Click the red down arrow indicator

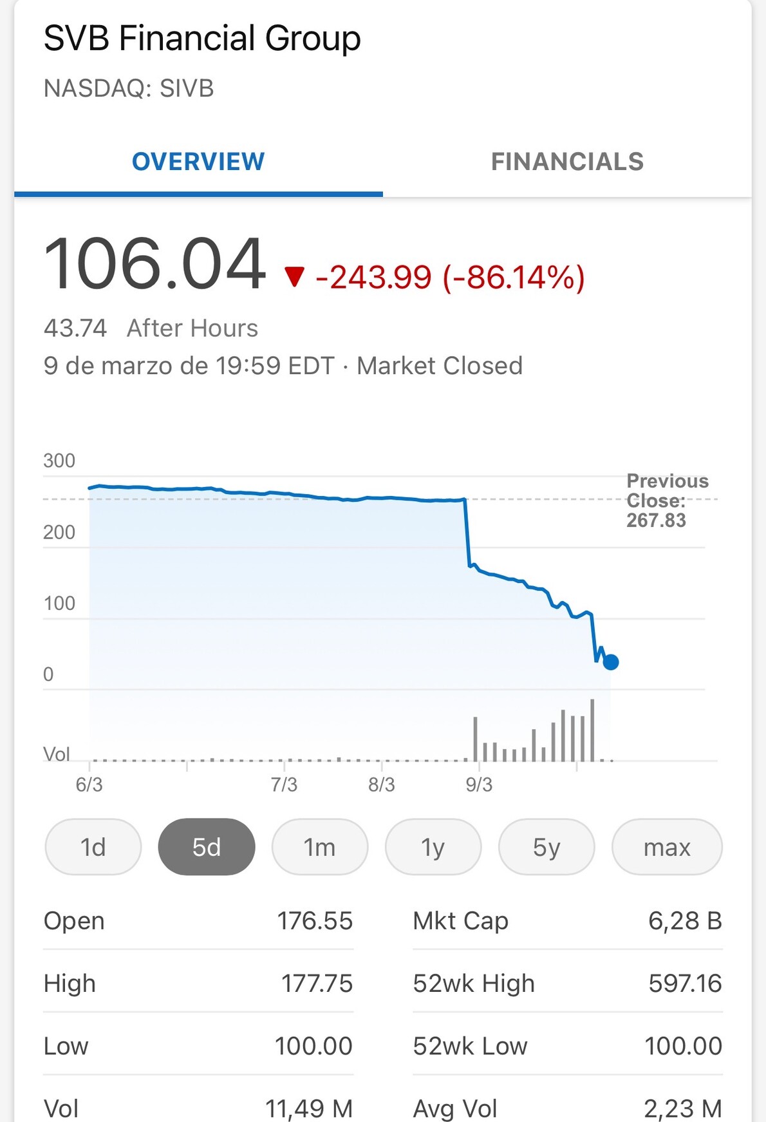[295, 277]
